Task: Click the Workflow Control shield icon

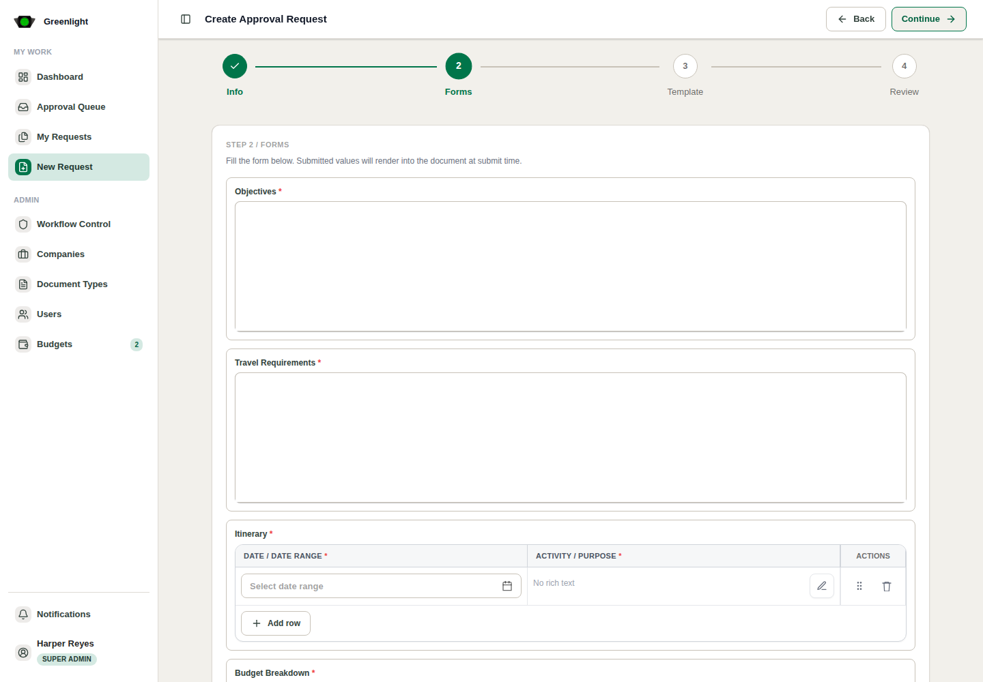Action: point(23,224)
